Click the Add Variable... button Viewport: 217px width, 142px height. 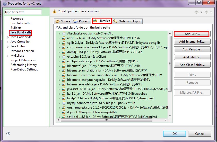pyautogui.click(x=192, y=49)
